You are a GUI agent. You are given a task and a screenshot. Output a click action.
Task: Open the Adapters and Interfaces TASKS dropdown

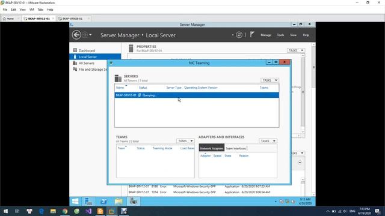point(268,141)
